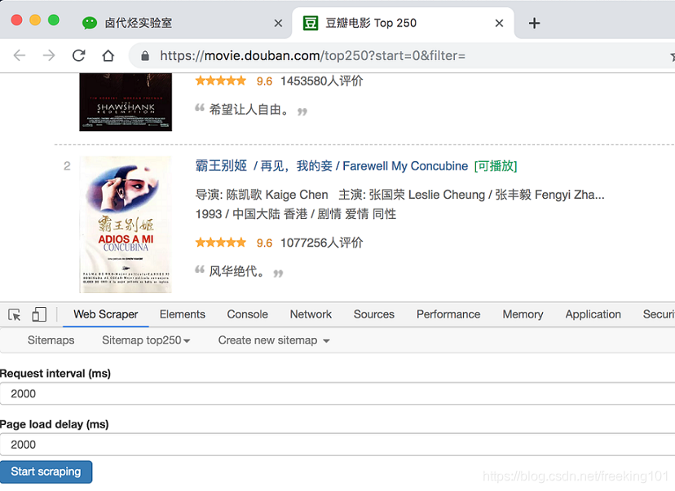
Task: Close the 豆瓣电影 Top 250 tab
Action: point(500,23)
